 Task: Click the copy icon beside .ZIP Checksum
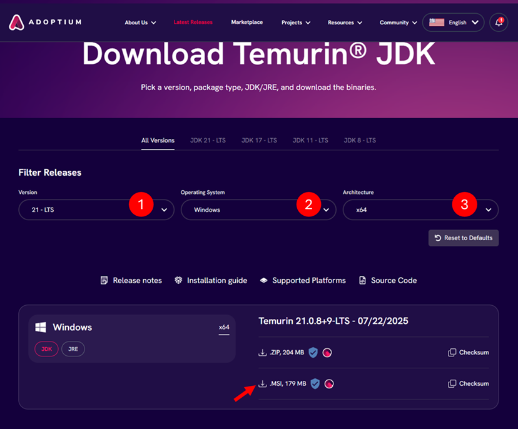452,352
